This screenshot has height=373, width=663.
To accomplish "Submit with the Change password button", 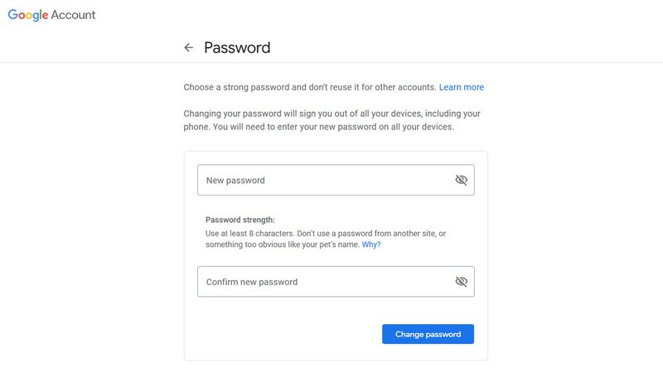I will click(x=428, y=334).
